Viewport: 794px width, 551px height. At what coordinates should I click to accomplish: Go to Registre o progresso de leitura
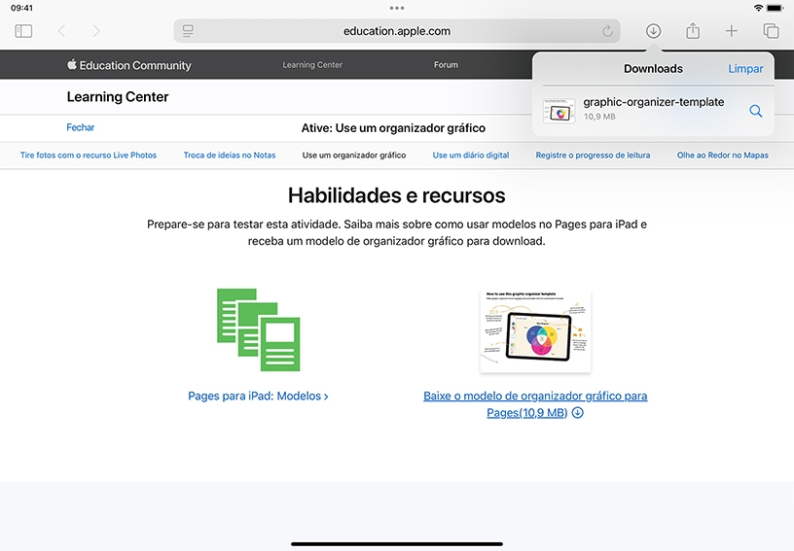[x=593, y=155]
